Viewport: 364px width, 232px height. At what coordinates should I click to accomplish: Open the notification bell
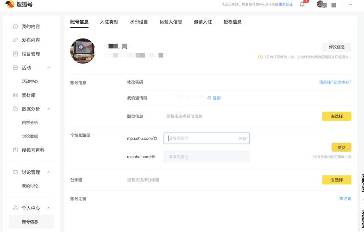[302, 4]
